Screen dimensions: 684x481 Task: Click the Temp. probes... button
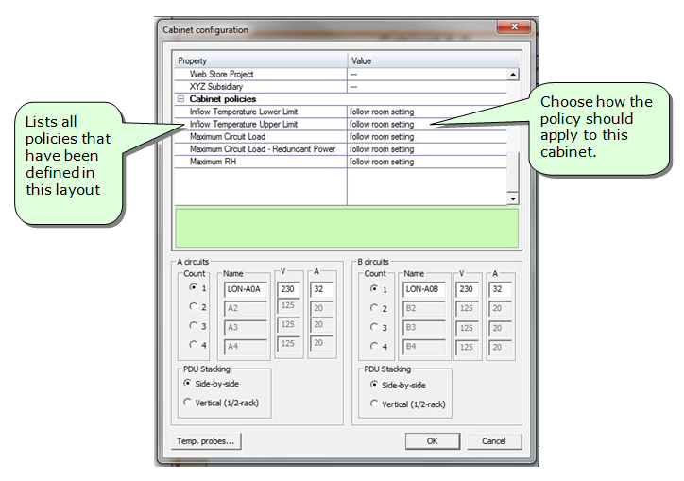click(x=205, y=441)
